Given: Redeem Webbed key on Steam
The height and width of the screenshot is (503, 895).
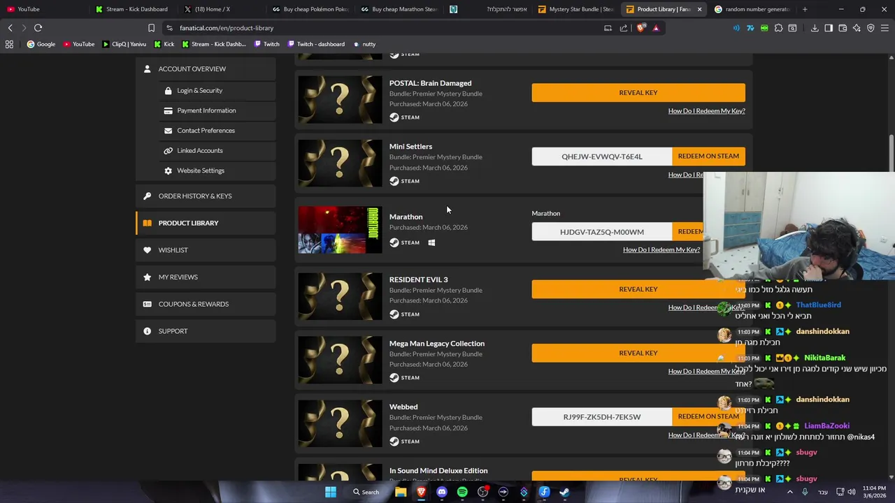Looking at the screenshot, I should (x=708, y=416).
